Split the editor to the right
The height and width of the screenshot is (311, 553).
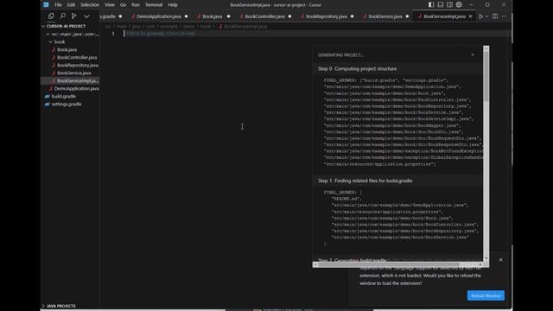[x=495, y=16]
